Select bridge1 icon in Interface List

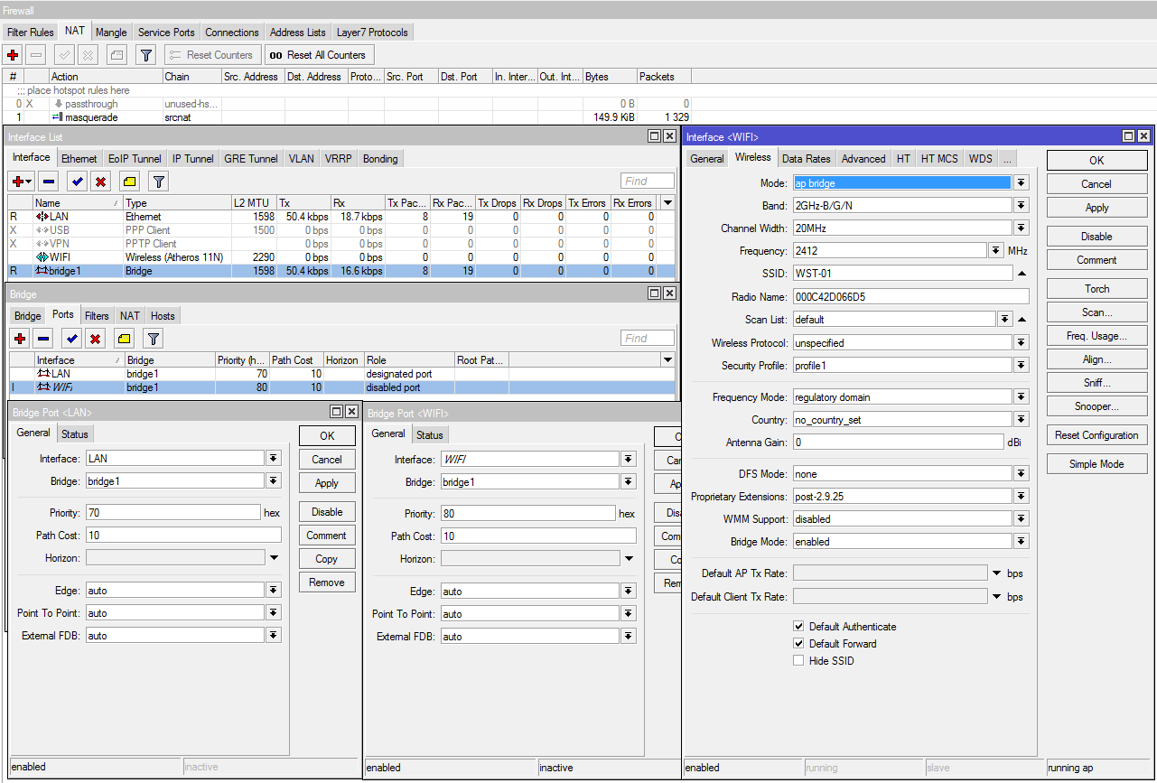coord(42,271)
